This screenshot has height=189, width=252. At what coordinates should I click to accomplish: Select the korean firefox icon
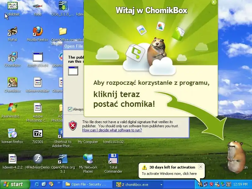12,133
